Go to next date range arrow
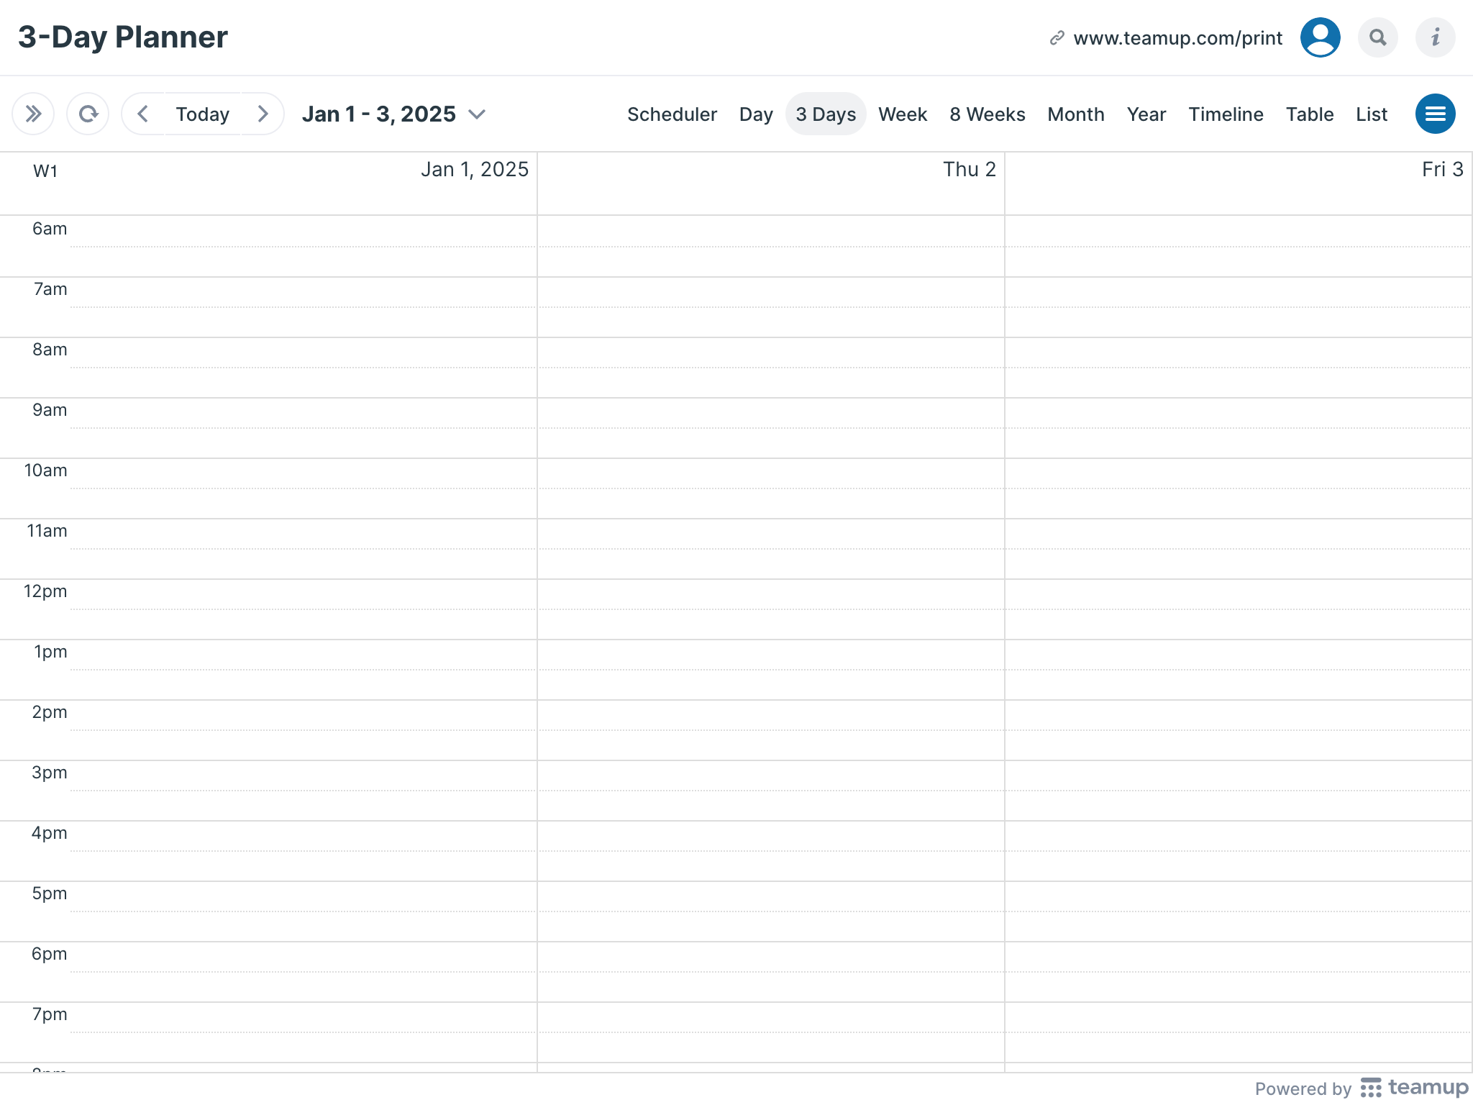This screenshot has height=1105, width=1473. point(263,114)
